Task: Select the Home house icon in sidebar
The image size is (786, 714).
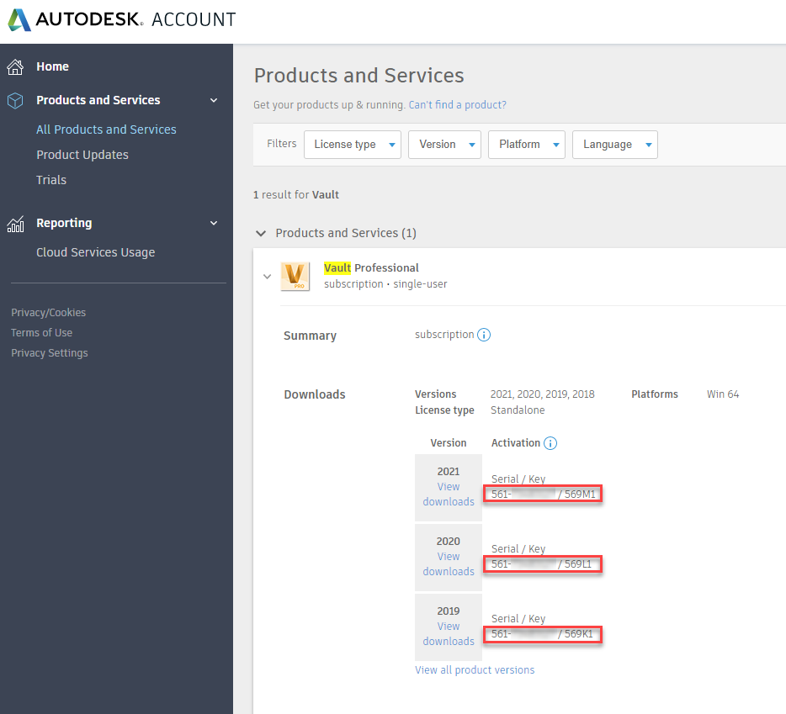Action: [x=14, y=66]
